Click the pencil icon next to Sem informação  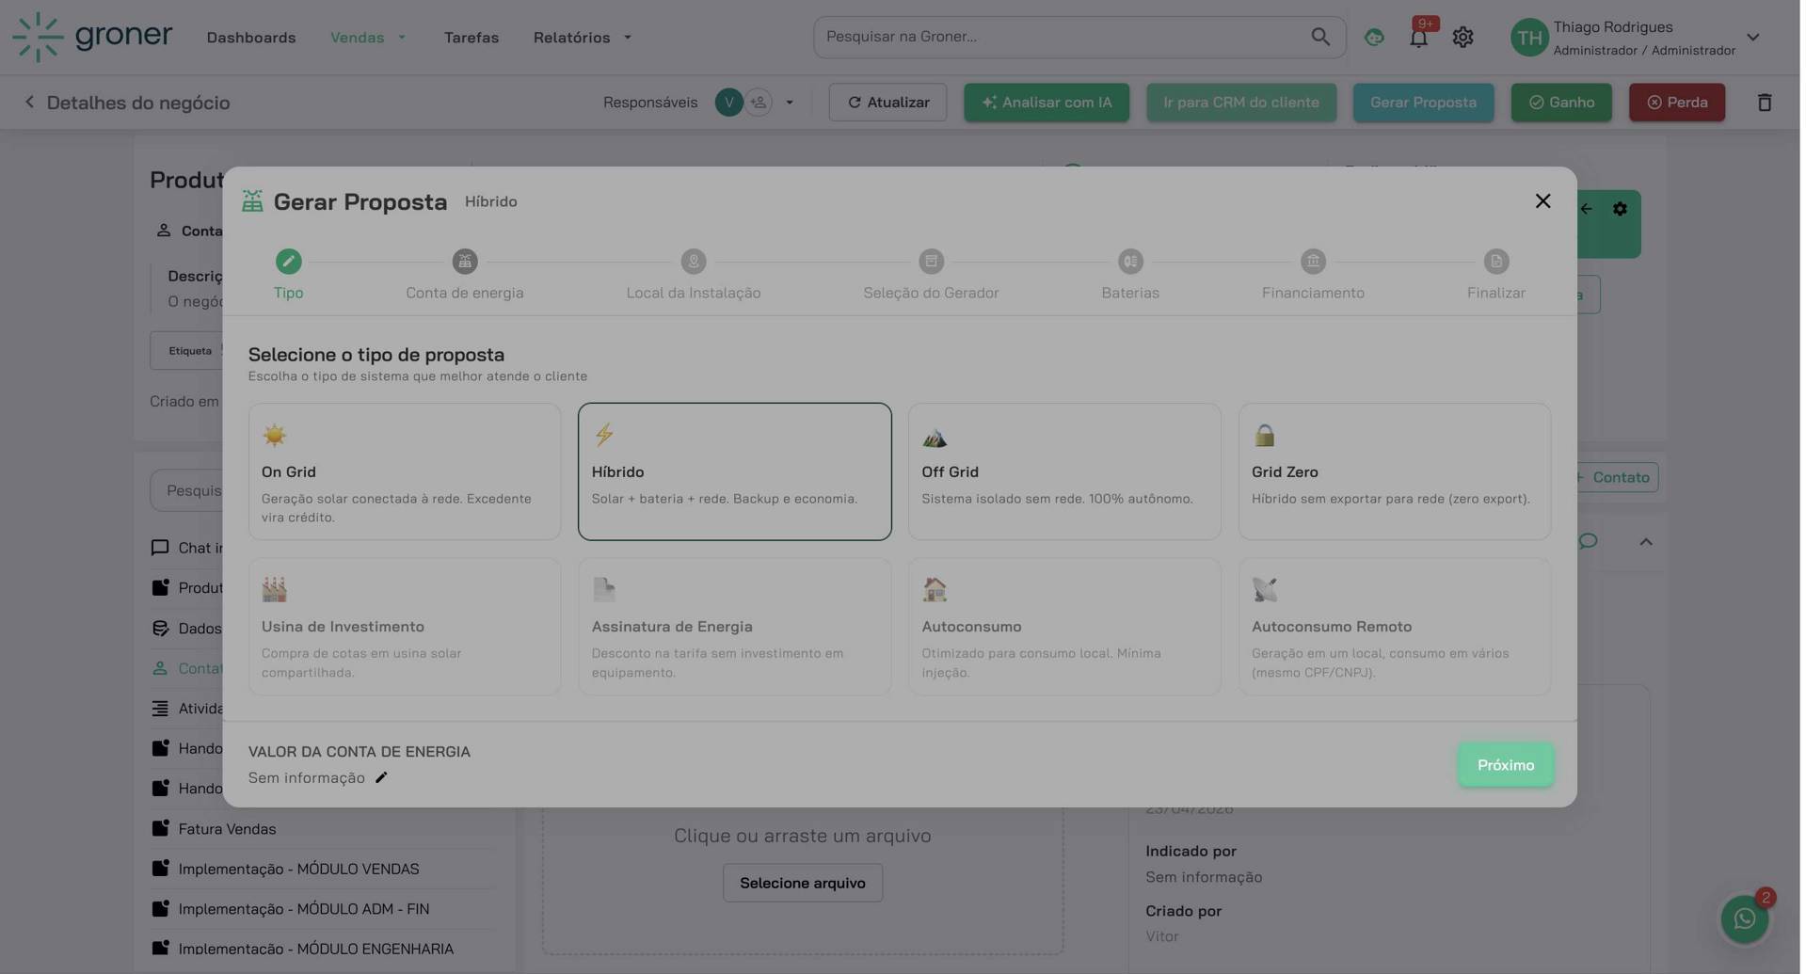(x=381, y=777)
